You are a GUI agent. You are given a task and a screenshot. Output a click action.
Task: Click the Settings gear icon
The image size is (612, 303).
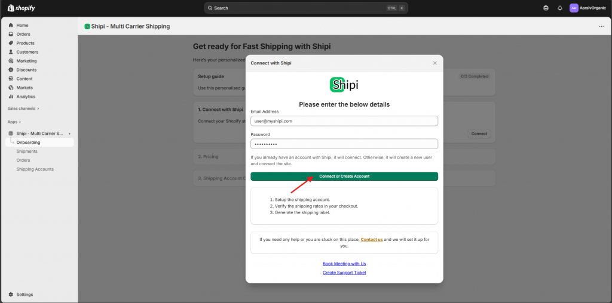[x=11, y=295]
